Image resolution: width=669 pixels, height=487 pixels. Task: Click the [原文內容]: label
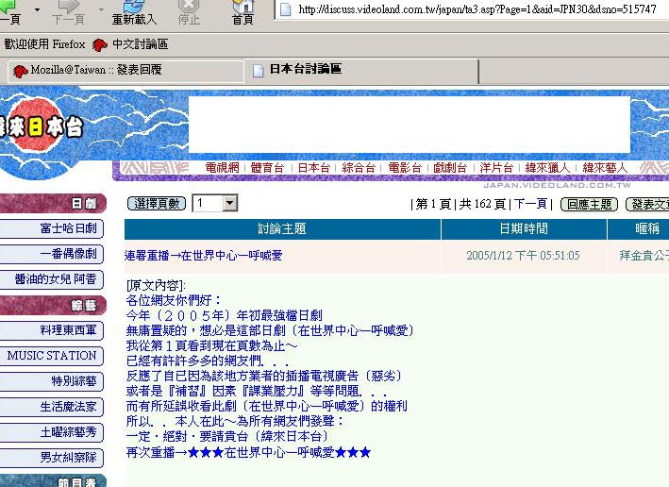pos(156,286)
